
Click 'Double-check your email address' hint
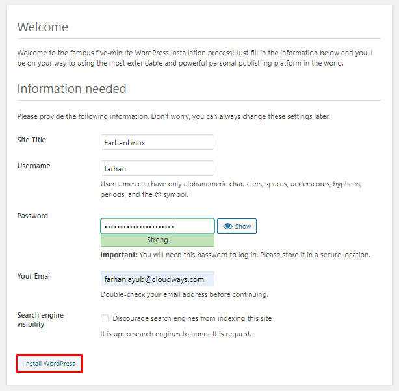185,294
